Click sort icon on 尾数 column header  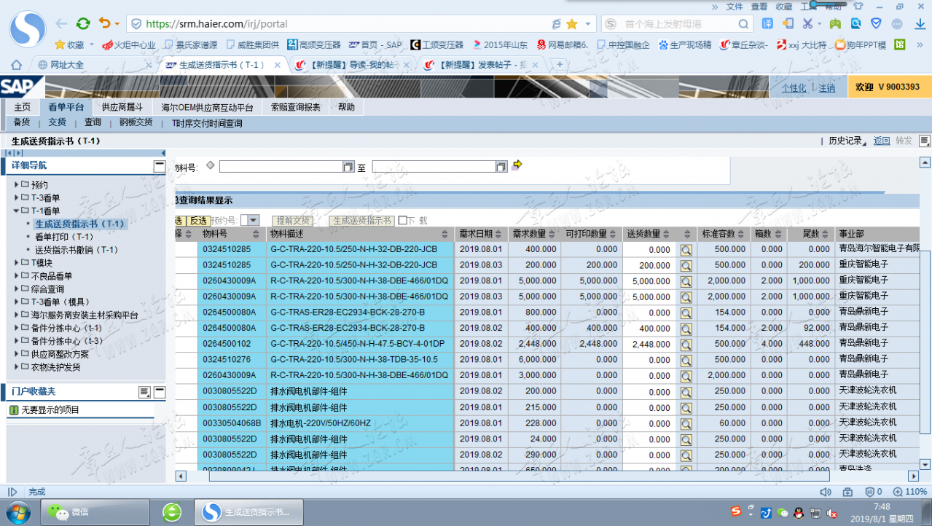(x=826, y=234)
